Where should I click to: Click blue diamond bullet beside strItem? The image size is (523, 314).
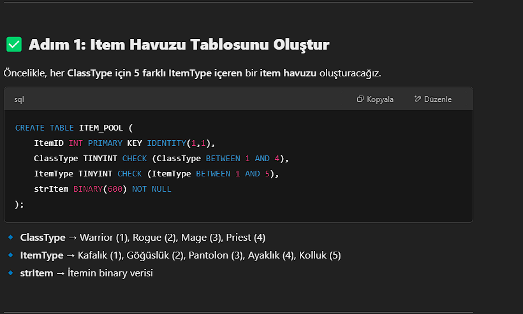(11, 273)
